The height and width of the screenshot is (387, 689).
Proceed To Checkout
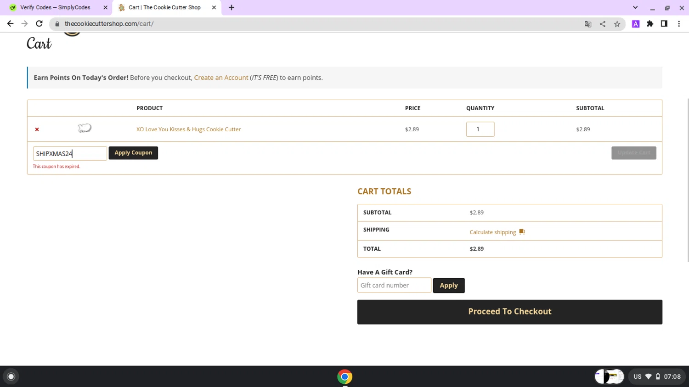[x=510, y=312]
